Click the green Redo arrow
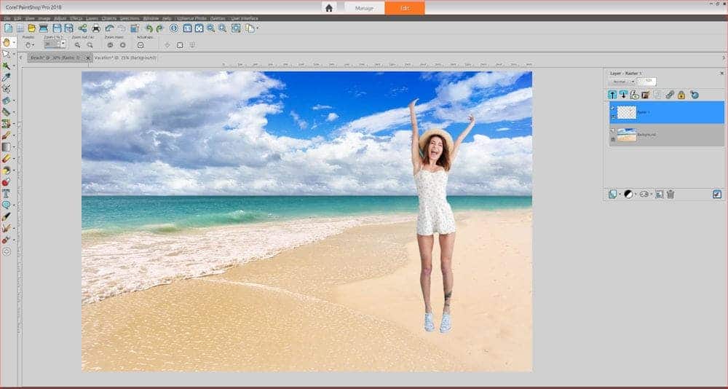The width and height of the screenshot is (728, 389). tap(159, 28)
